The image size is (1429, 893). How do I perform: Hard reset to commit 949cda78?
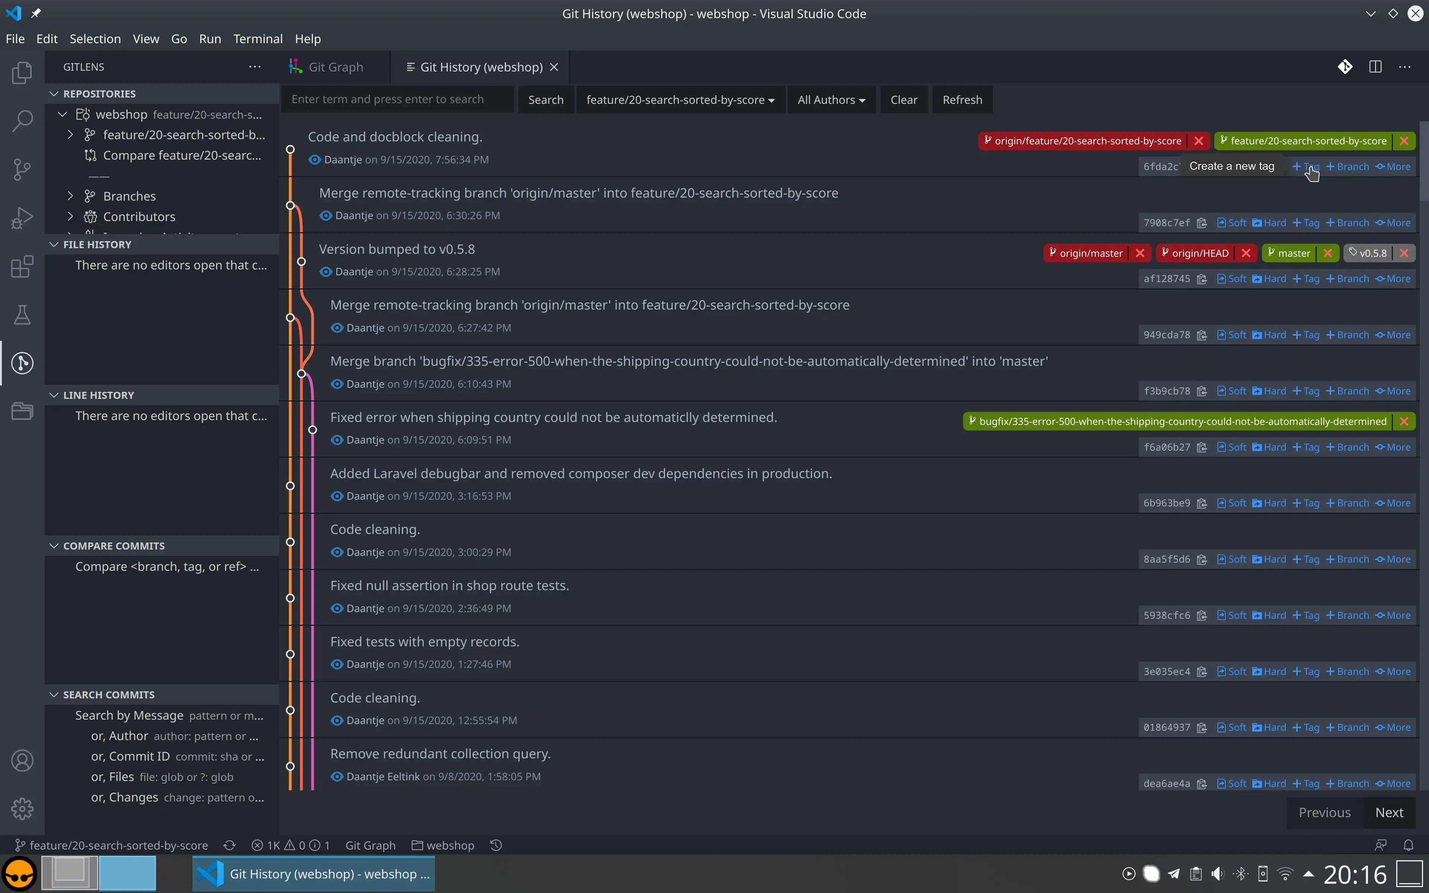point(1269,336)
